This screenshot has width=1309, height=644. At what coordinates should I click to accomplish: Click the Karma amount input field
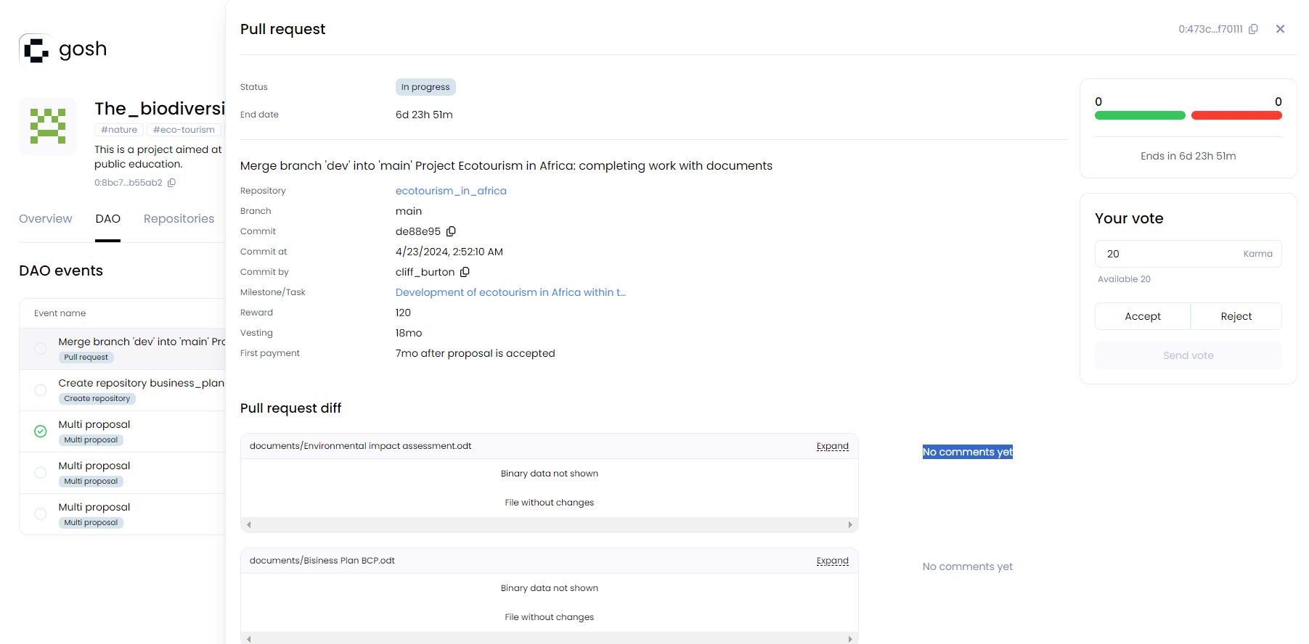(1169, 254)
